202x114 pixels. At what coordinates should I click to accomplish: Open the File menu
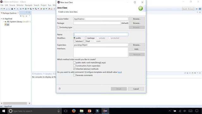click(x=2, y=5)
